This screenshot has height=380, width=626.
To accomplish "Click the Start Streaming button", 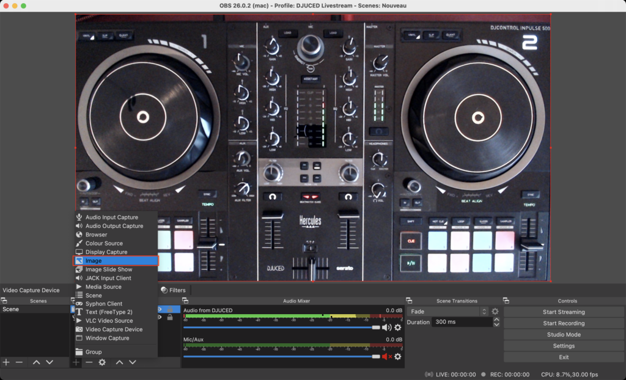I will click(564, 312).
